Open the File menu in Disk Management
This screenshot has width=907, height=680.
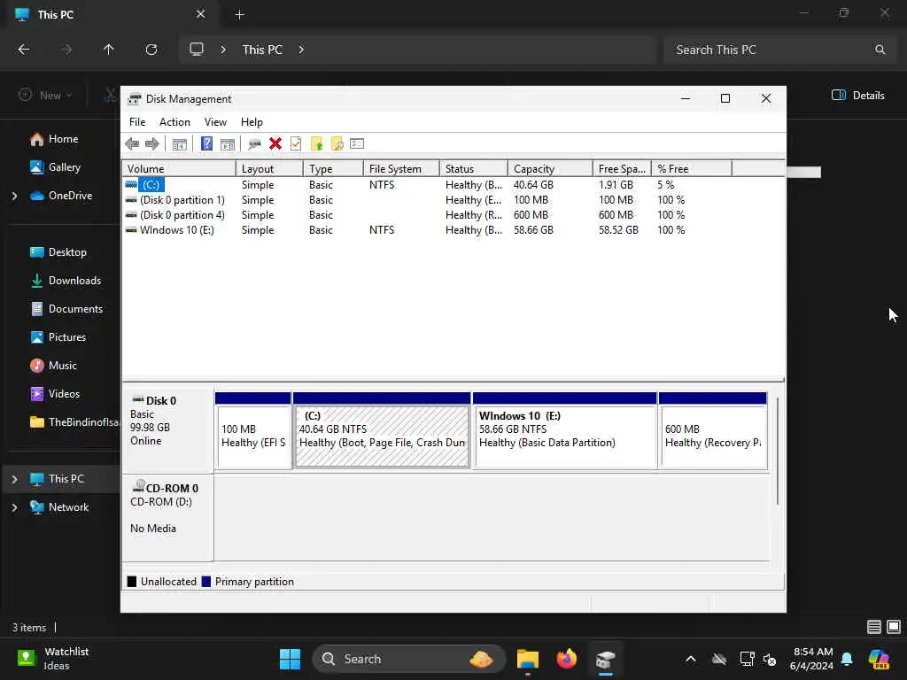point(137,122)
